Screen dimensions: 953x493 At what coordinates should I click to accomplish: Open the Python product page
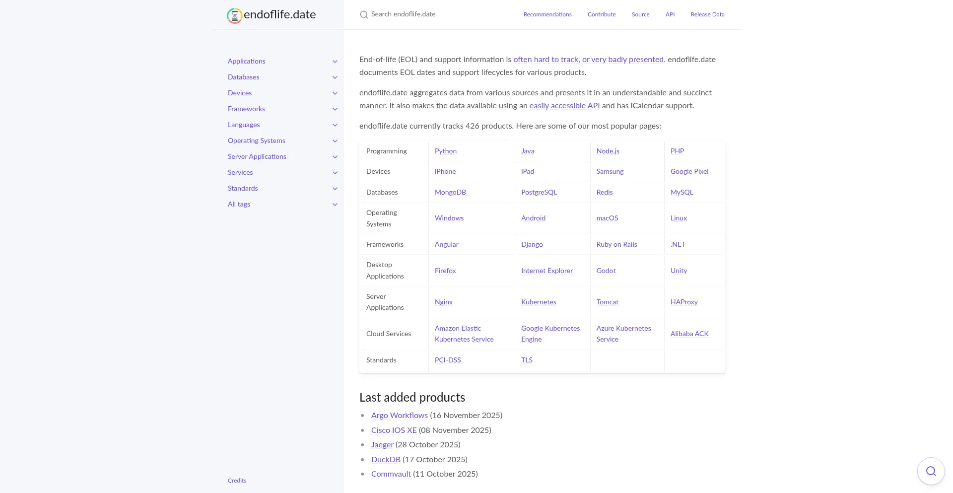(x=446, y=151)
